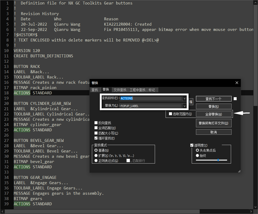Click 'BITMAP bevel_gear' line
Image resolution: width=258 pixels, height=214 pixels.
click(x=34, y=162)
